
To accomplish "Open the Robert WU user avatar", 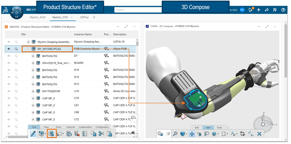I will pyautogui.click(x=242, y=10).
